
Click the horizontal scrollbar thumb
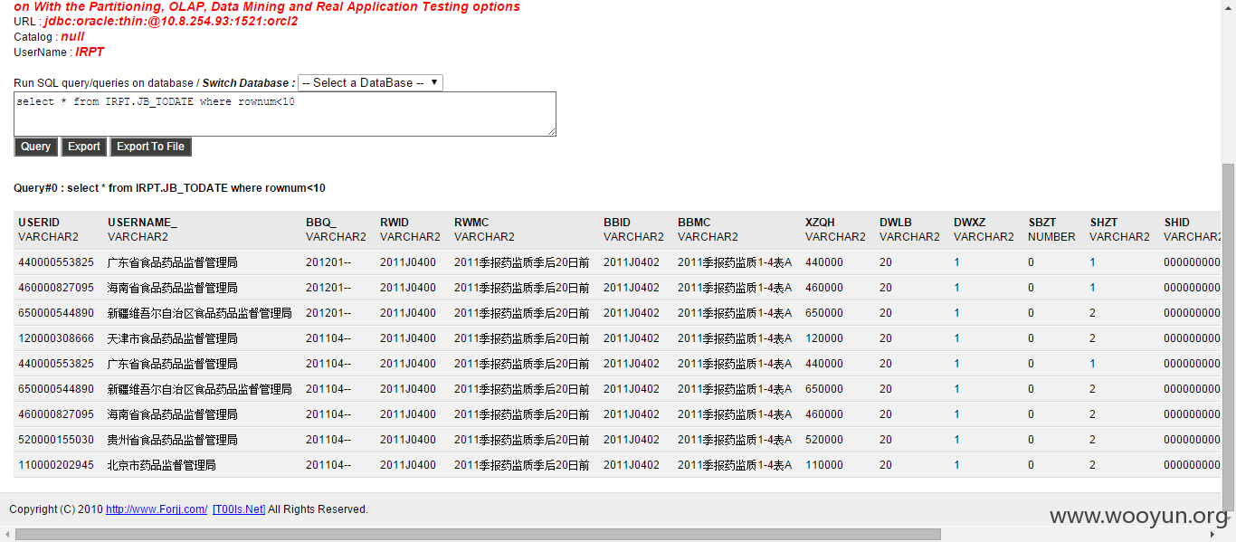tap(478, 535)
